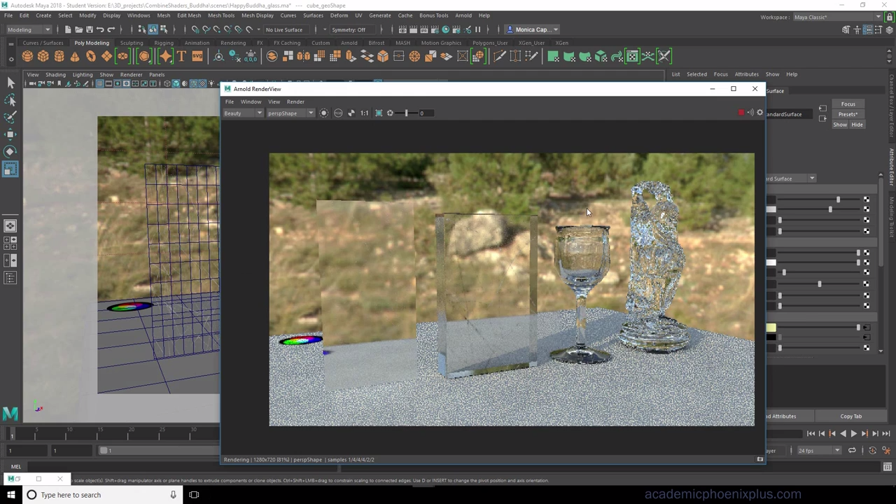Click the Focus button in Attribute Editor
The width and height of the screenshot is (896, 504).
[848, 104]
